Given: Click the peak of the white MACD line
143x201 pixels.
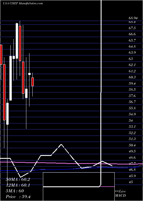Looking at the screenshot, I should pos(61,144).
